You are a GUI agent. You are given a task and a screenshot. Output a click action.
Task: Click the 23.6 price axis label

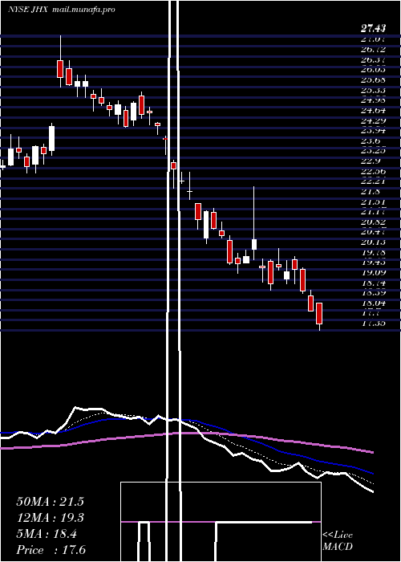[371, 140]
